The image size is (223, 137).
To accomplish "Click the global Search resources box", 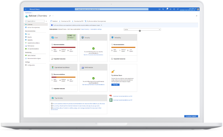I will click(x=112, y=9).
